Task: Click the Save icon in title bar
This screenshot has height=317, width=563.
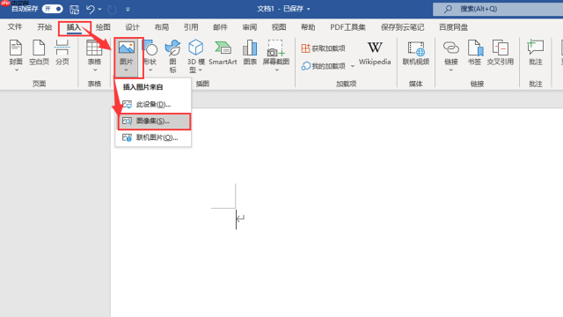Action: [x=74, y=10]
